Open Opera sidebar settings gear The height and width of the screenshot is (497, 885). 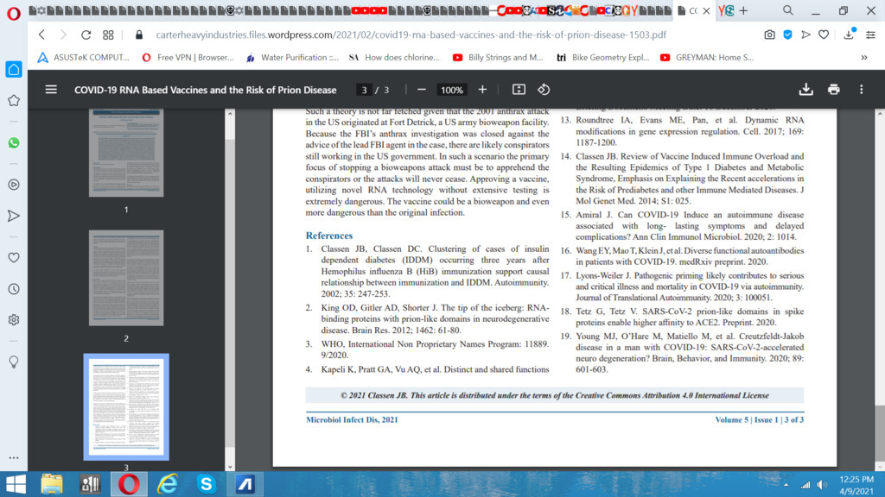(x=14, y=320)
